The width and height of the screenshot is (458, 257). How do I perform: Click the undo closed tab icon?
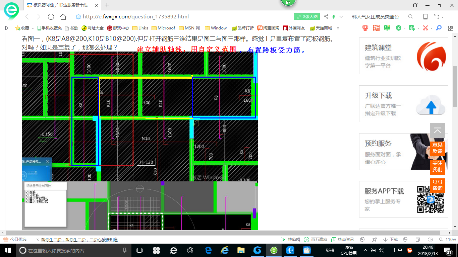click(x=437, y=17)
